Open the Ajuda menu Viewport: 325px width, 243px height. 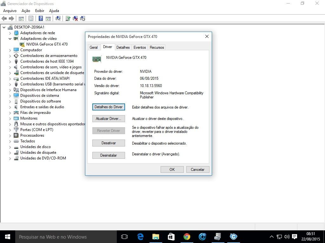click(x=54, y=11)
